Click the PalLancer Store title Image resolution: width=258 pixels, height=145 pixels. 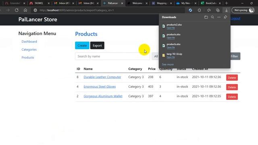(x=37, y=19)
